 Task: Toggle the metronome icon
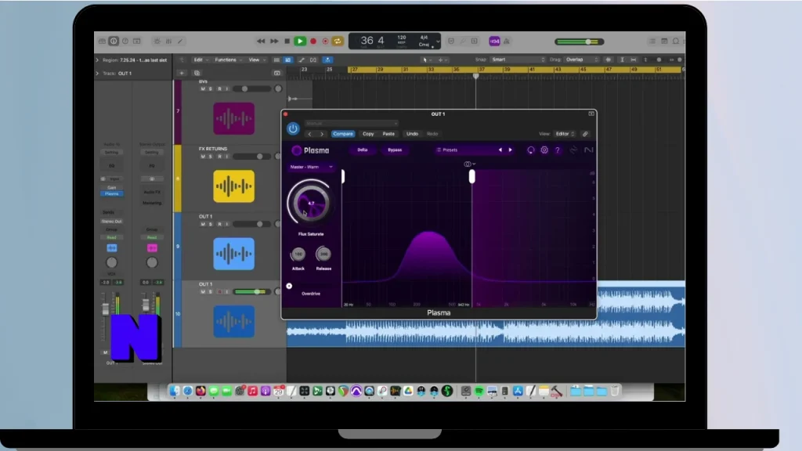coord(507,41)
